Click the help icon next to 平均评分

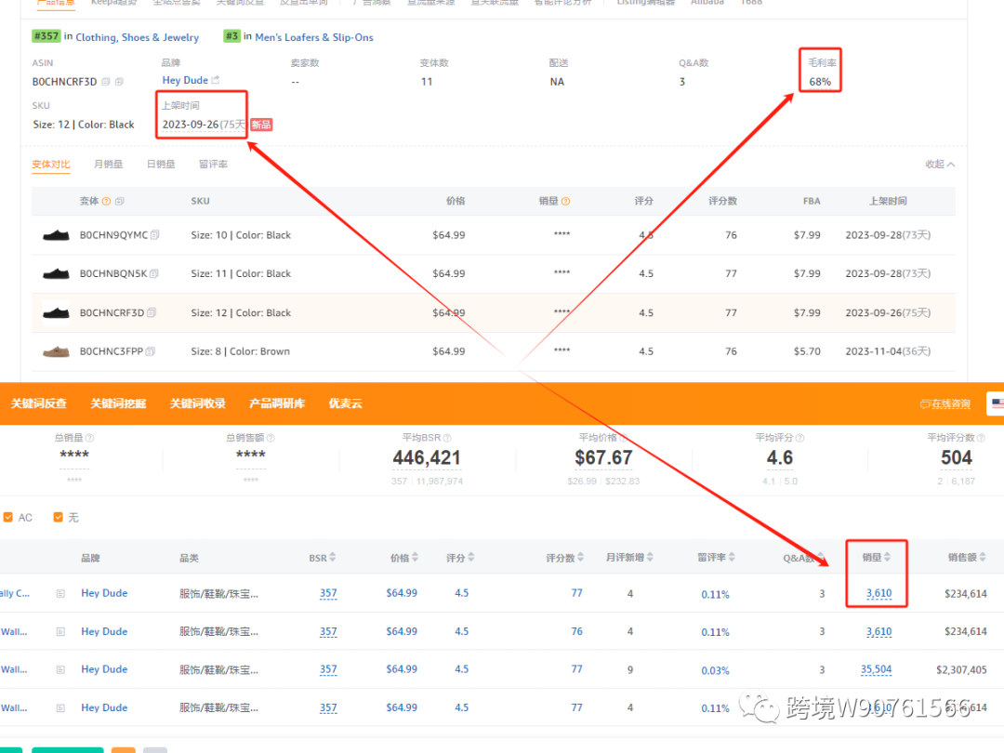point(799,438)
